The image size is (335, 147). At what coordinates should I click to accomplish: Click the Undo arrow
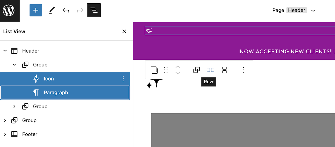pyautogui.click(x=66, y=11)
